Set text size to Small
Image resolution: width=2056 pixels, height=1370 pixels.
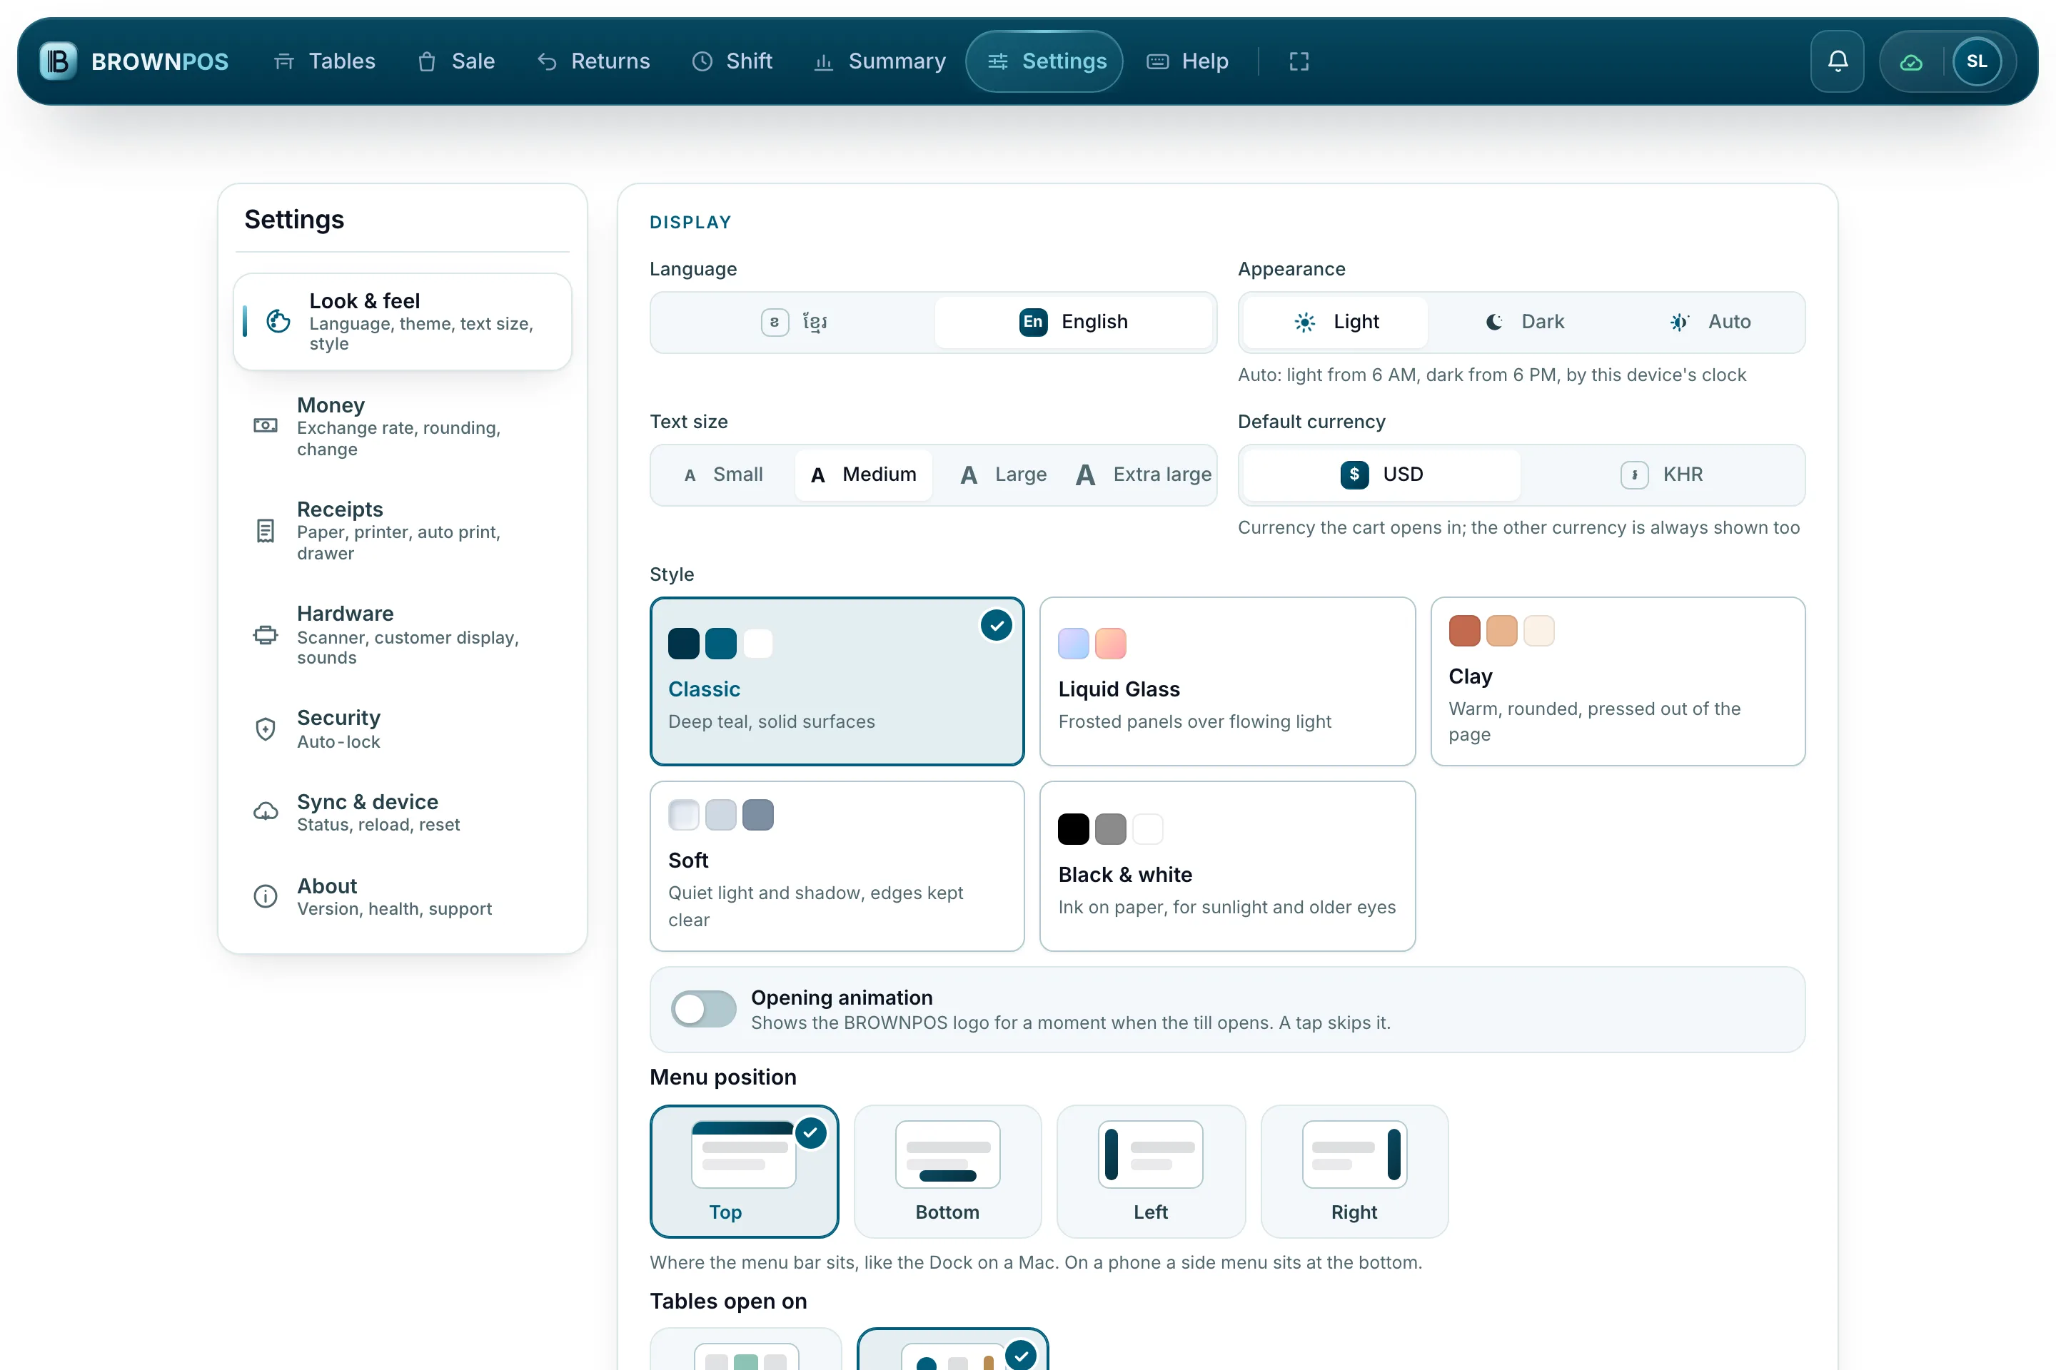click(x=723, y=475)
